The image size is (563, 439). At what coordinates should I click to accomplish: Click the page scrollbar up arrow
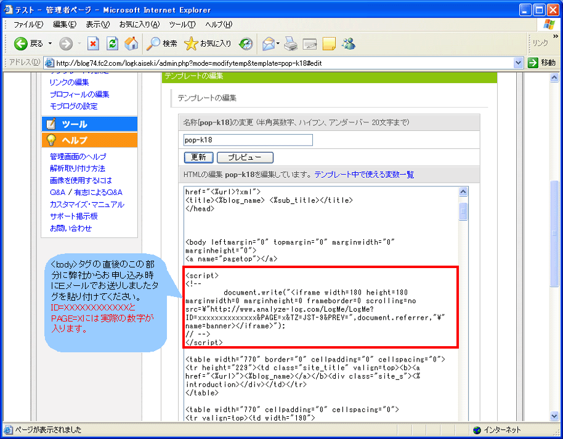pyautogui.click(x=554, y=77)
